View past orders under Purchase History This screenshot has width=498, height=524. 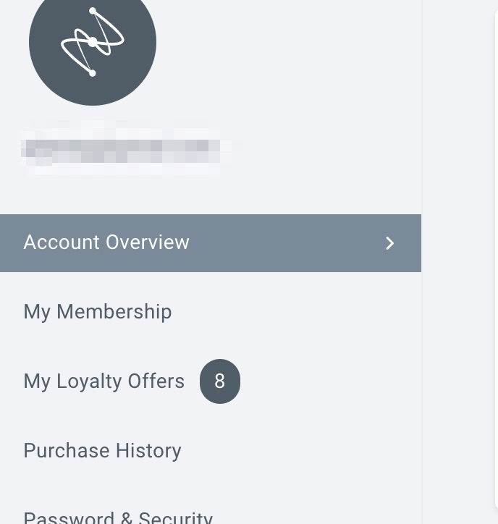(102, 450)
